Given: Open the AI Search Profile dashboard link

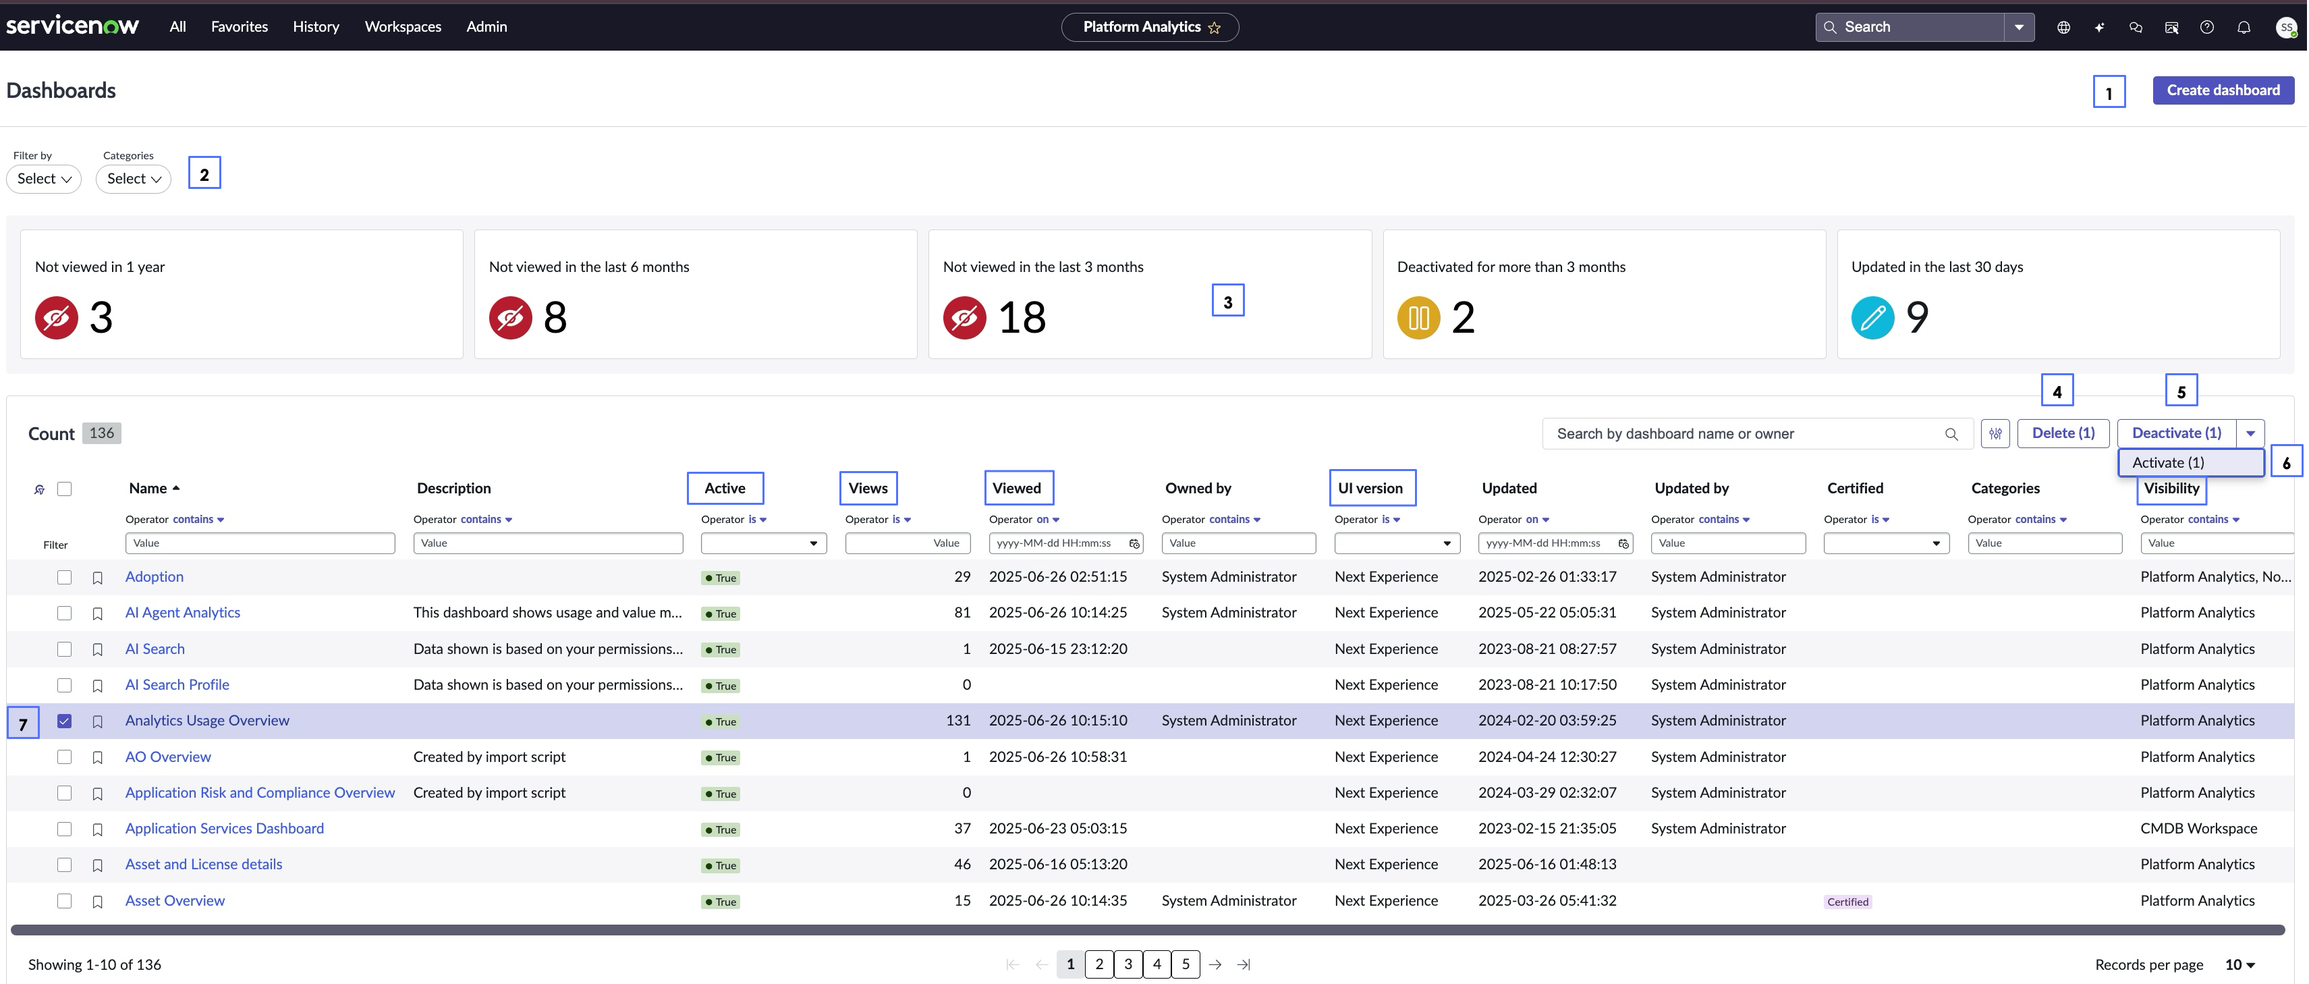Looking at the screenshot, I should [x=177, y=686].
